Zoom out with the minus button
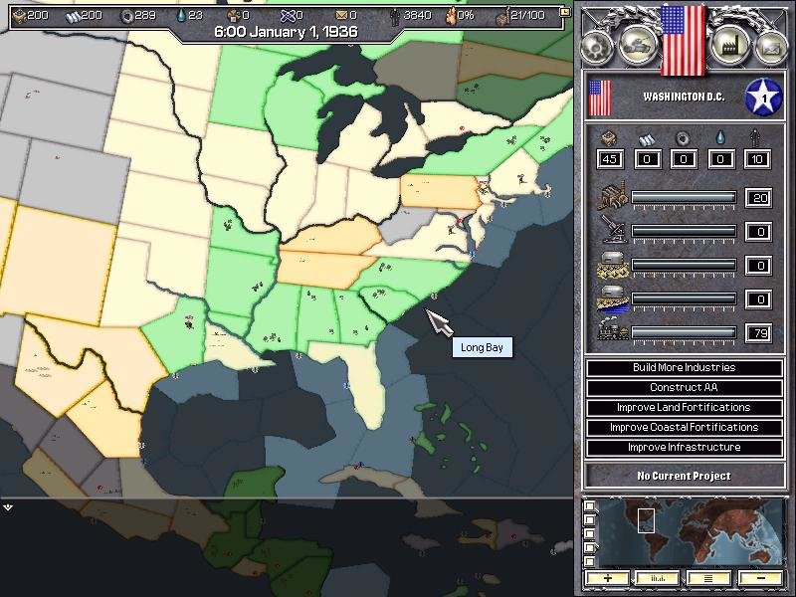Screen dimensions: 796x597 tap(760, 578)
